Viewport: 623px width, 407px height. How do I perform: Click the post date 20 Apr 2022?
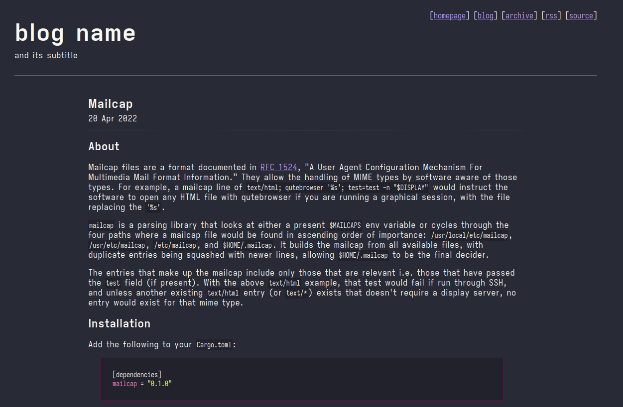[113, 118]
